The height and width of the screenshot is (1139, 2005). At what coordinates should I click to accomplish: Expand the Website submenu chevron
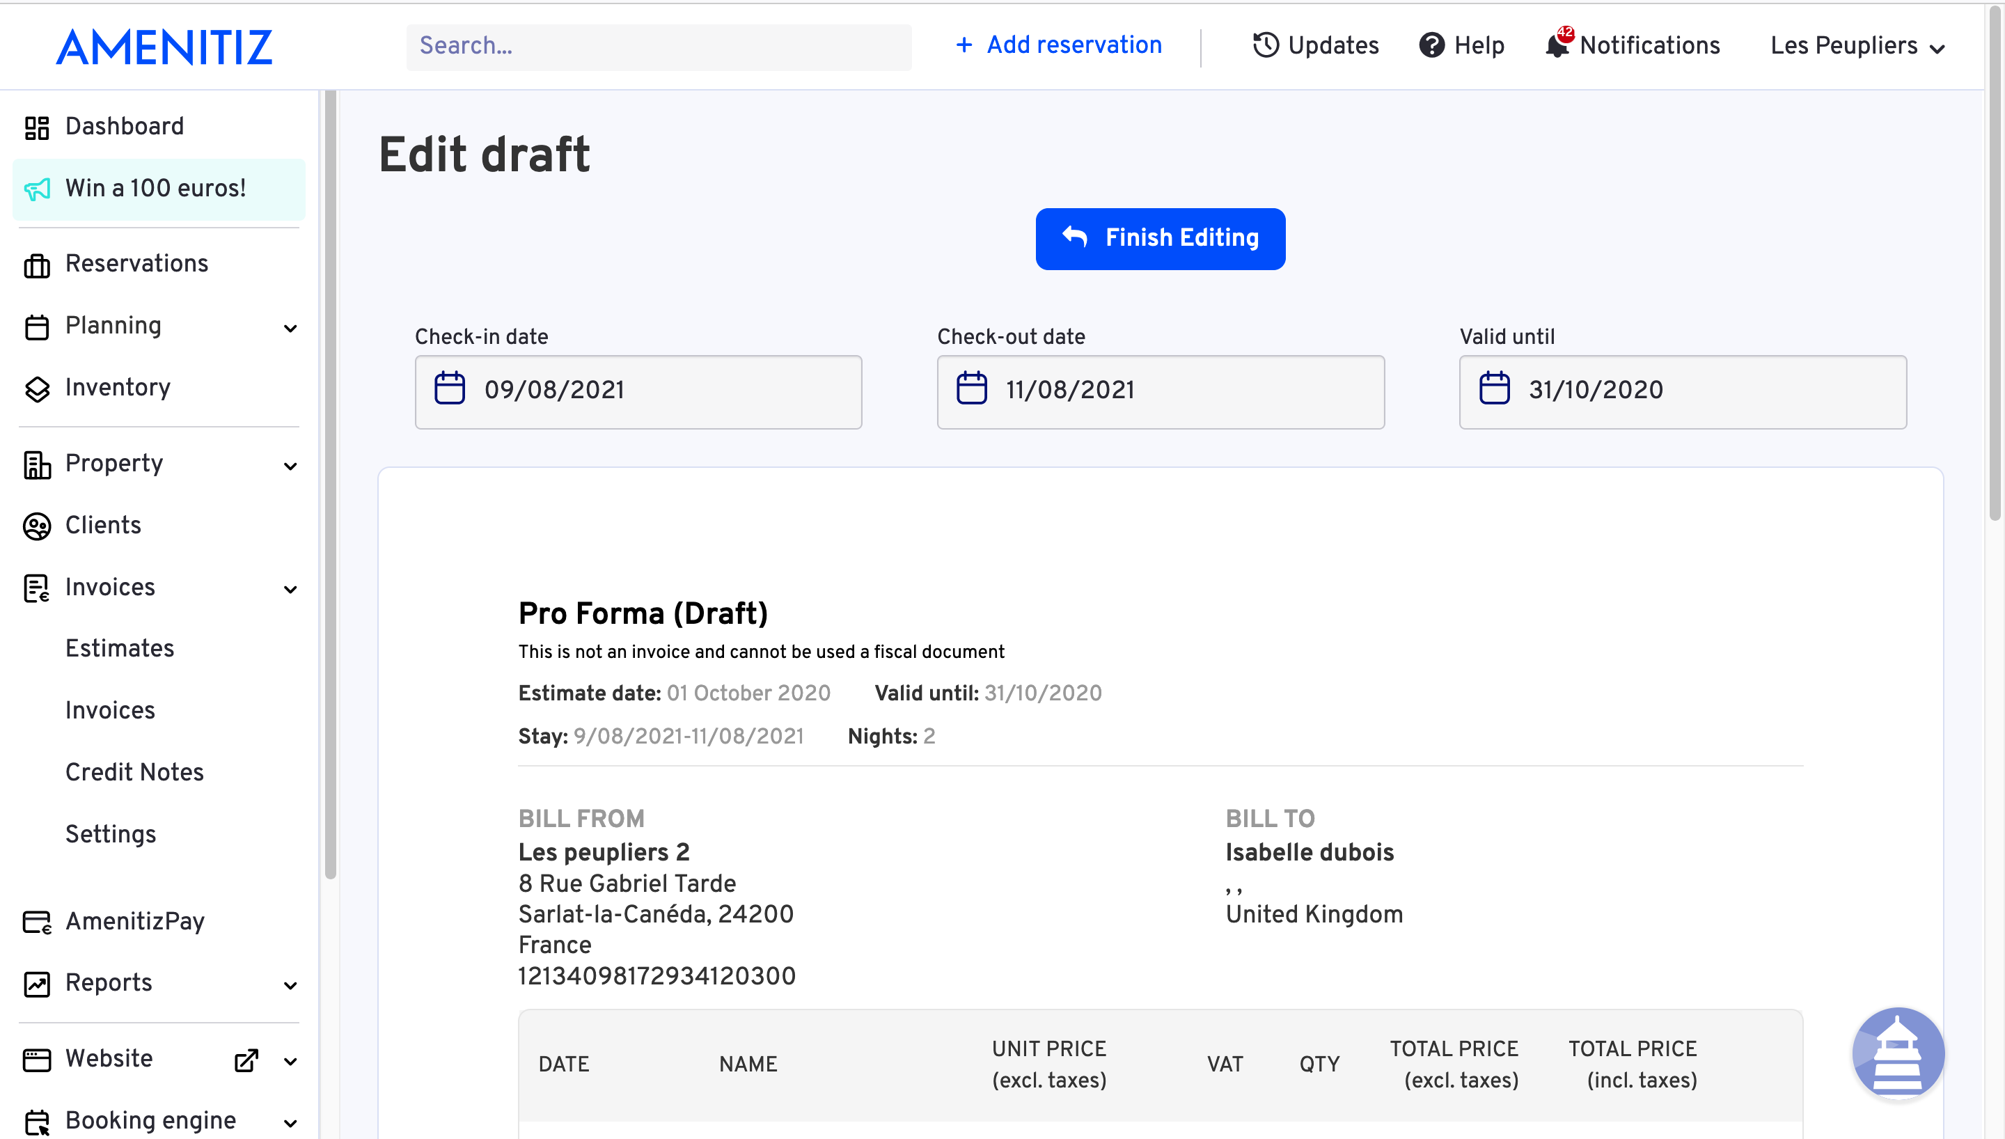(x=290, y=1062)
